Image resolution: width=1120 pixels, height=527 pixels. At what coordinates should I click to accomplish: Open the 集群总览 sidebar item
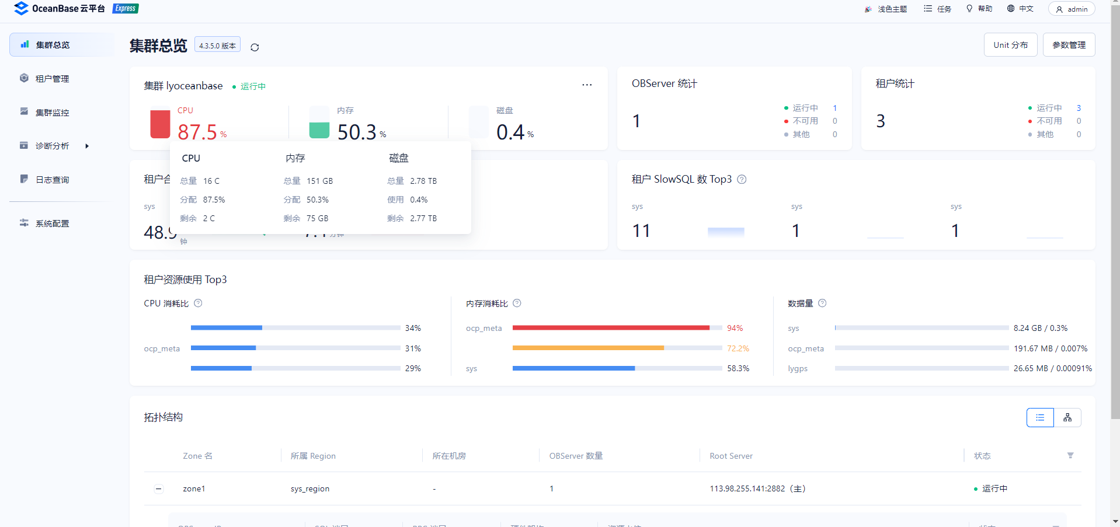61,45
